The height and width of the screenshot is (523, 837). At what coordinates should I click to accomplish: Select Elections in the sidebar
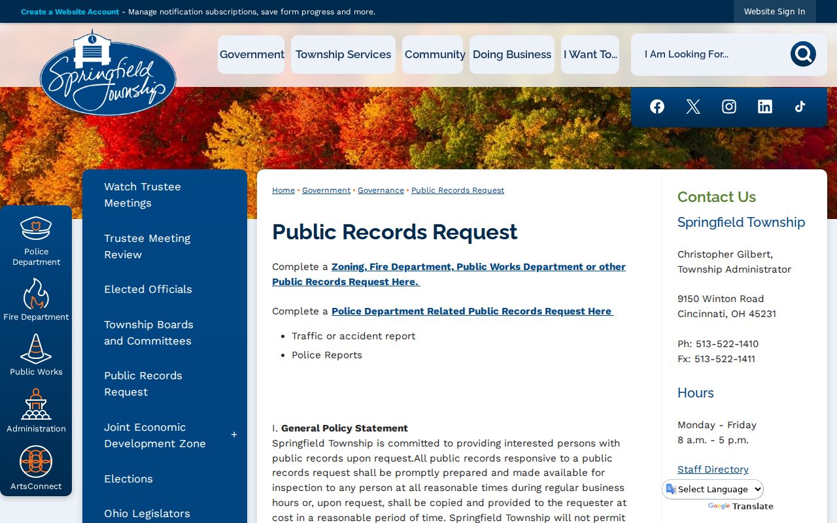pyautogui.click(x=165, y=479)
